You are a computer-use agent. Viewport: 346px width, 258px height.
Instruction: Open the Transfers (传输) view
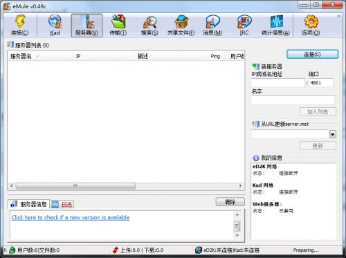tap(118, 25)
